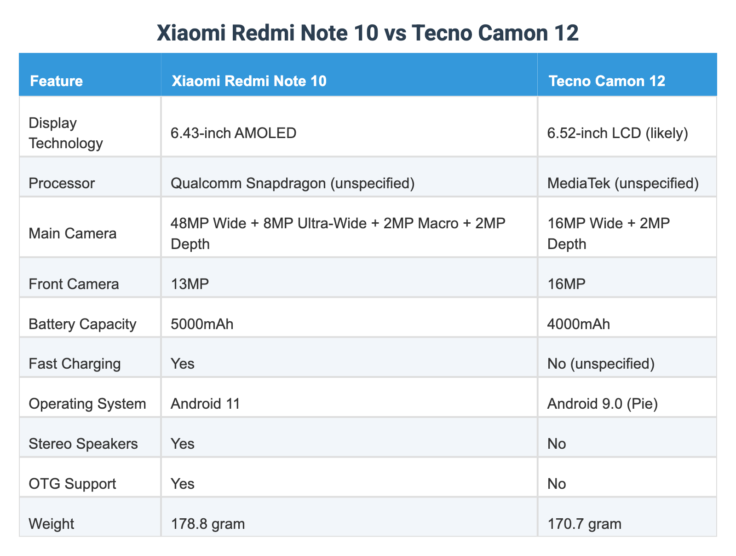
Task: Select the 'Qualcomm Snapdragon (unspecified)' cell
Action: (x=293, y=184)
